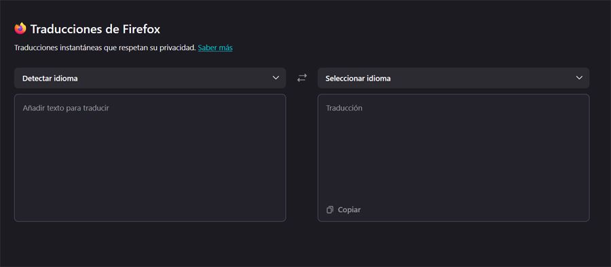Open the Seleccionar idioma dropdown

pos(453,78)
